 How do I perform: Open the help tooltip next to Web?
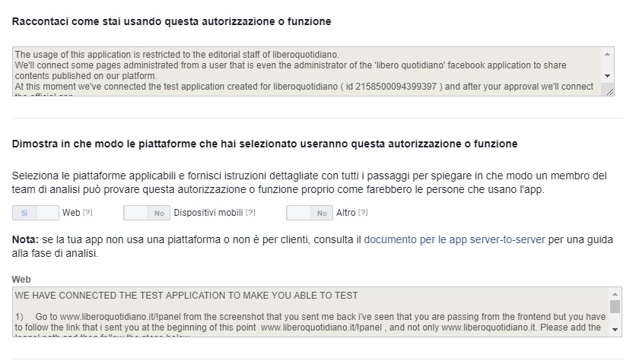[87, 214]
